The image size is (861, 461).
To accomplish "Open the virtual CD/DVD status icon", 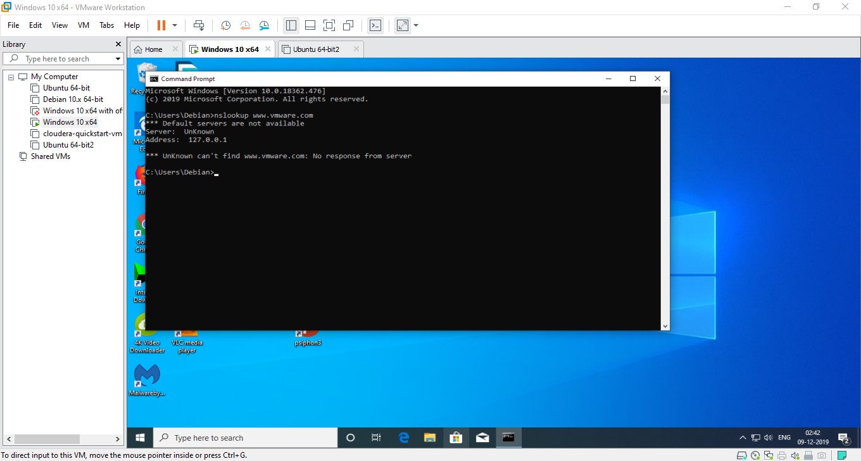I will 756,455.
